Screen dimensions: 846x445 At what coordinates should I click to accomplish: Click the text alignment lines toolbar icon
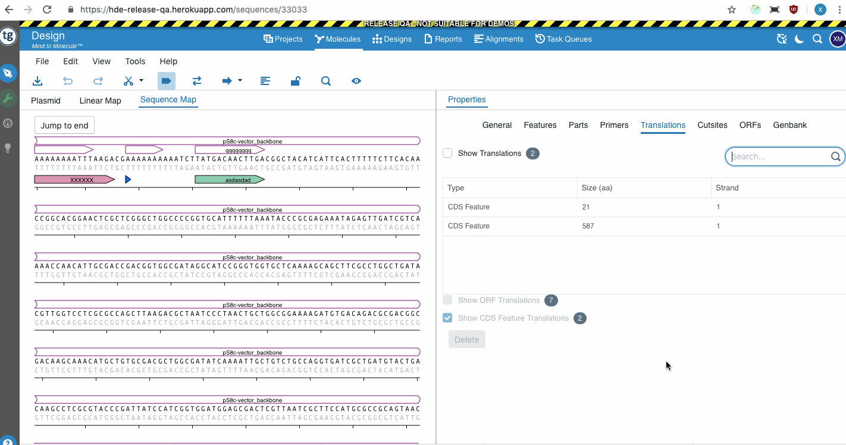(265, 81)
